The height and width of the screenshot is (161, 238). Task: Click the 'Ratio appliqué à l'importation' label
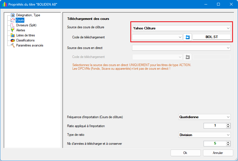86,126
